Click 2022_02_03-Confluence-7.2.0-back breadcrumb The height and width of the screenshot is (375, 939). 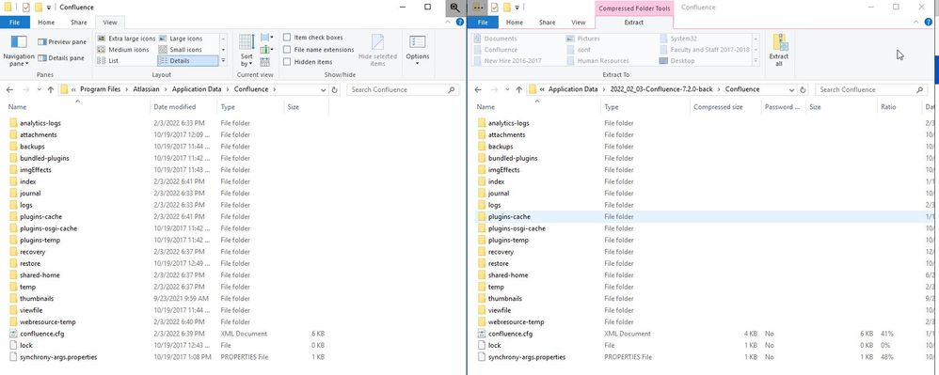661,89
